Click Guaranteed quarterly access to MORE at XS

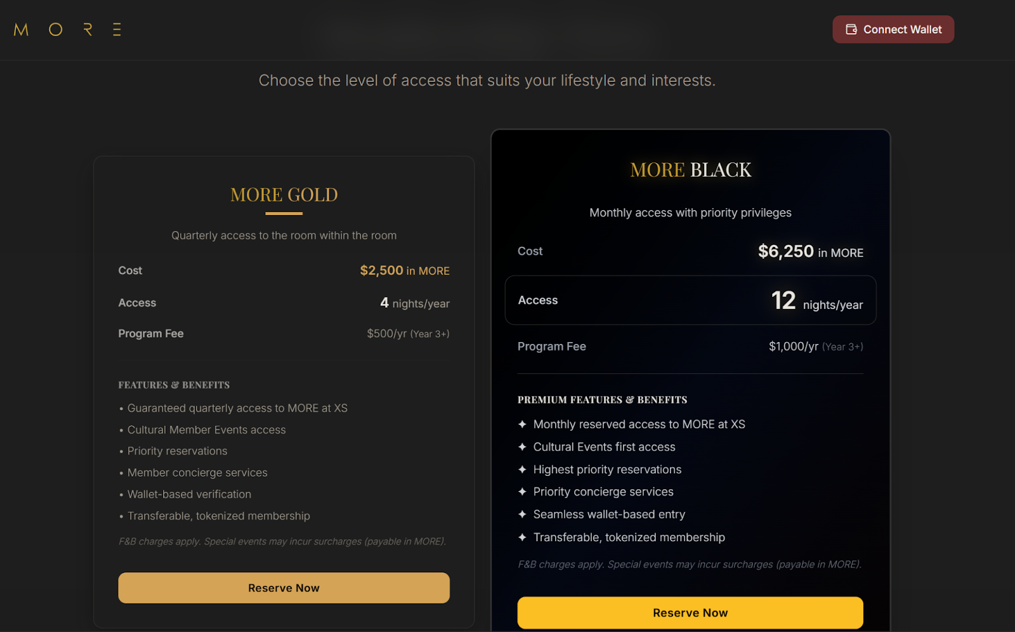click(237, 408)
